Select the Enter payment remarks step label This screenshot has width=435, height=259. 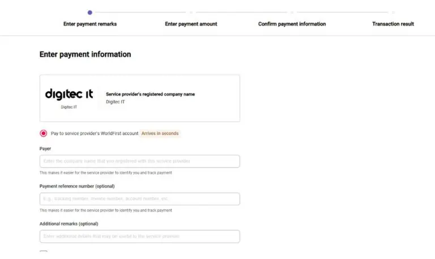[x=90, y=24]
